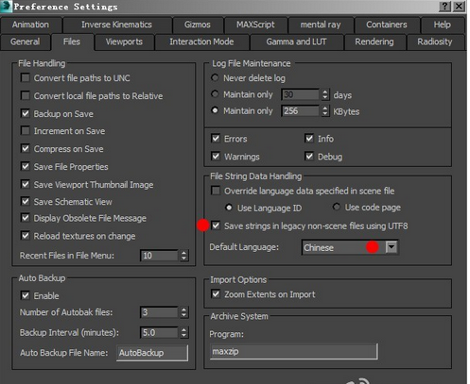The width and height of the screenshot is (470, 384).
Task: Go to the MAXScript tab
Action: (255, 25)
